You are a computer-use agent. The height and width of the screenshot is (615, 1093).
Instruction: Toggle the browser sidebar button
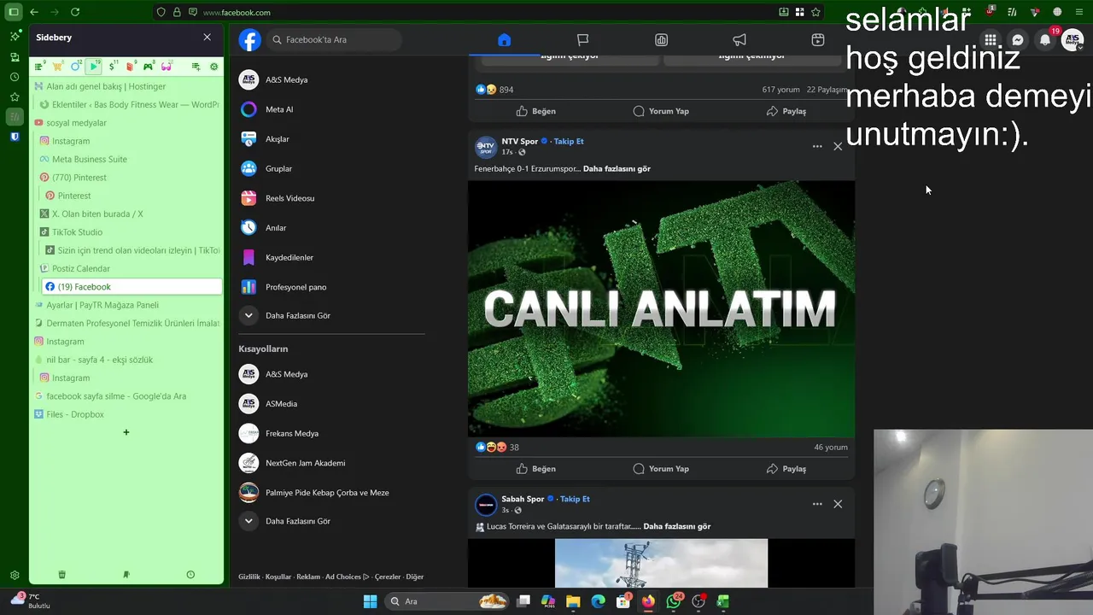pos(14,12)
